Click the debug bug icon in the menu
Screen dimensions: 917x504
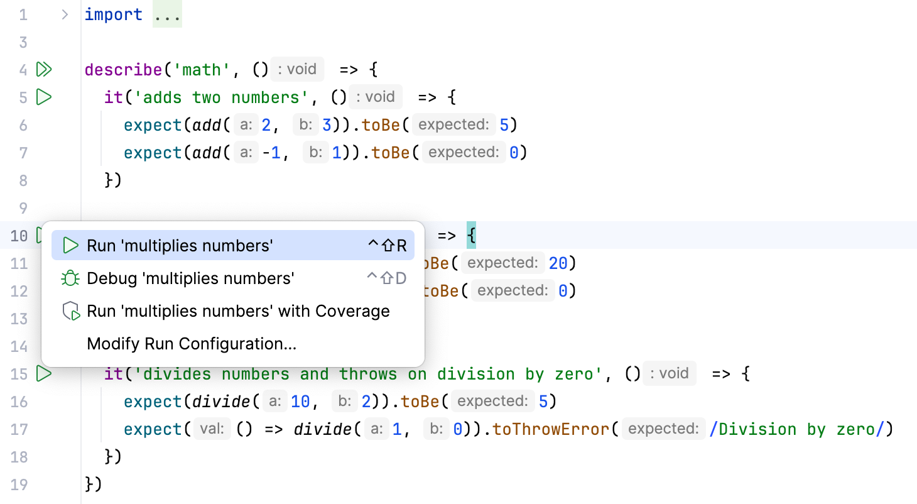(70, 278)
